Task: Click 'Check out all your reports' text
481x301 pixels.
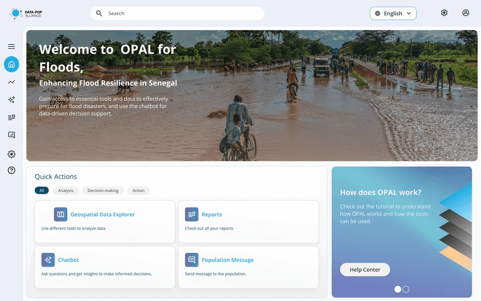Action: pos(209,228)
